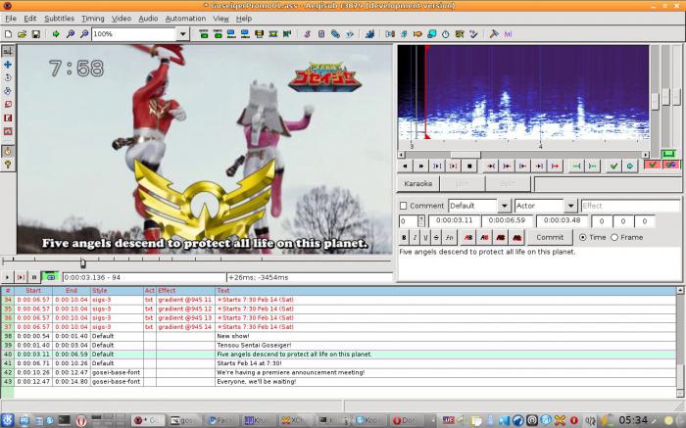Select the blue drag/move subtitle tool
Viewport: 686px width, 428px height.
8,65
